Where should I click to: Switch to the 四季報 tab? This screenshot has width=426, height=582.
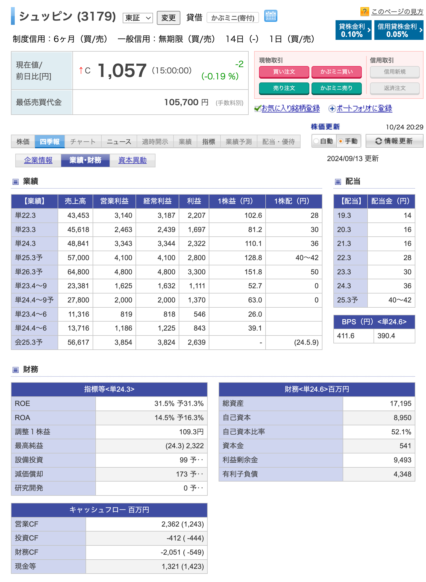(50, 141)
